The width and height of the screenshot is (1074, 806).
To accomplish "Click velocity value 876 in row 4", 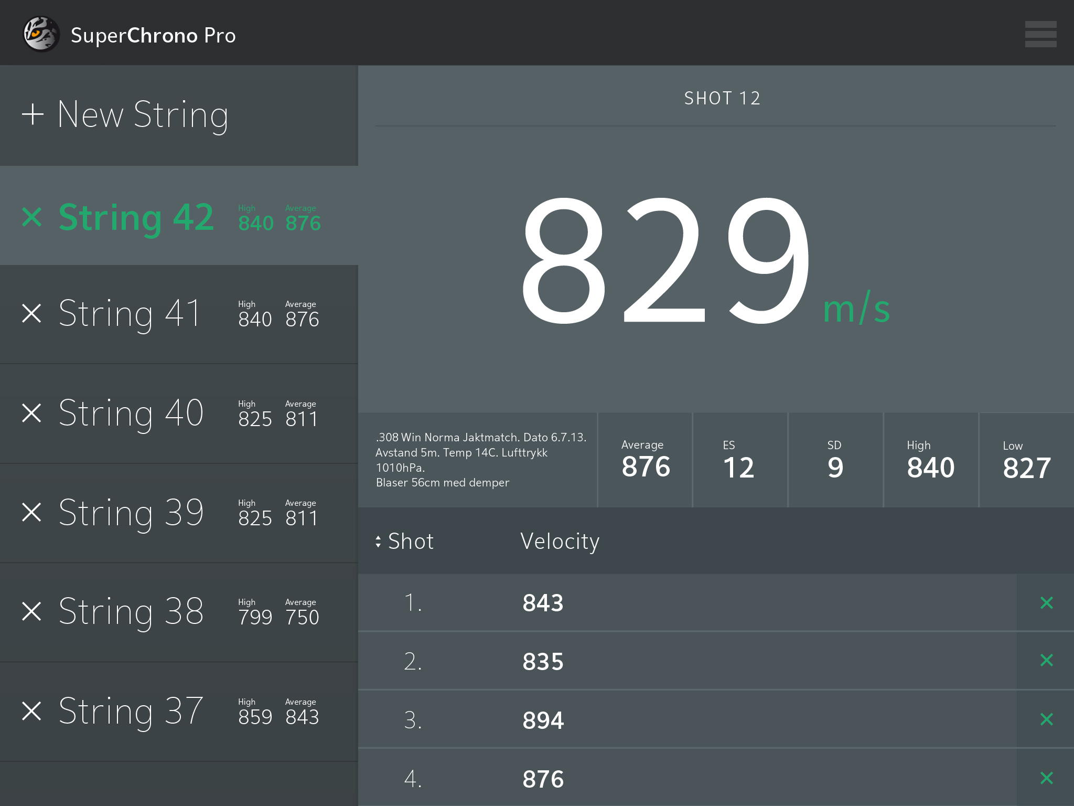I will point(543,779).
